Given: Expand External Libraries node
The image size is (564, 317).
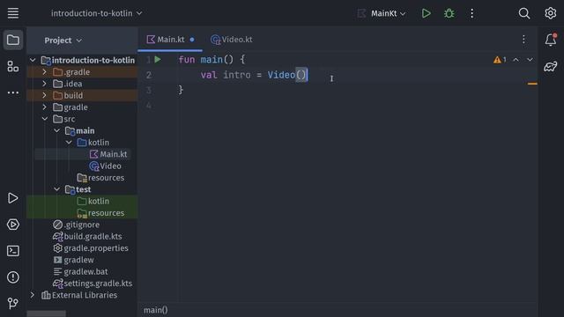Looking at the screenshot, I should click(33, 295).
